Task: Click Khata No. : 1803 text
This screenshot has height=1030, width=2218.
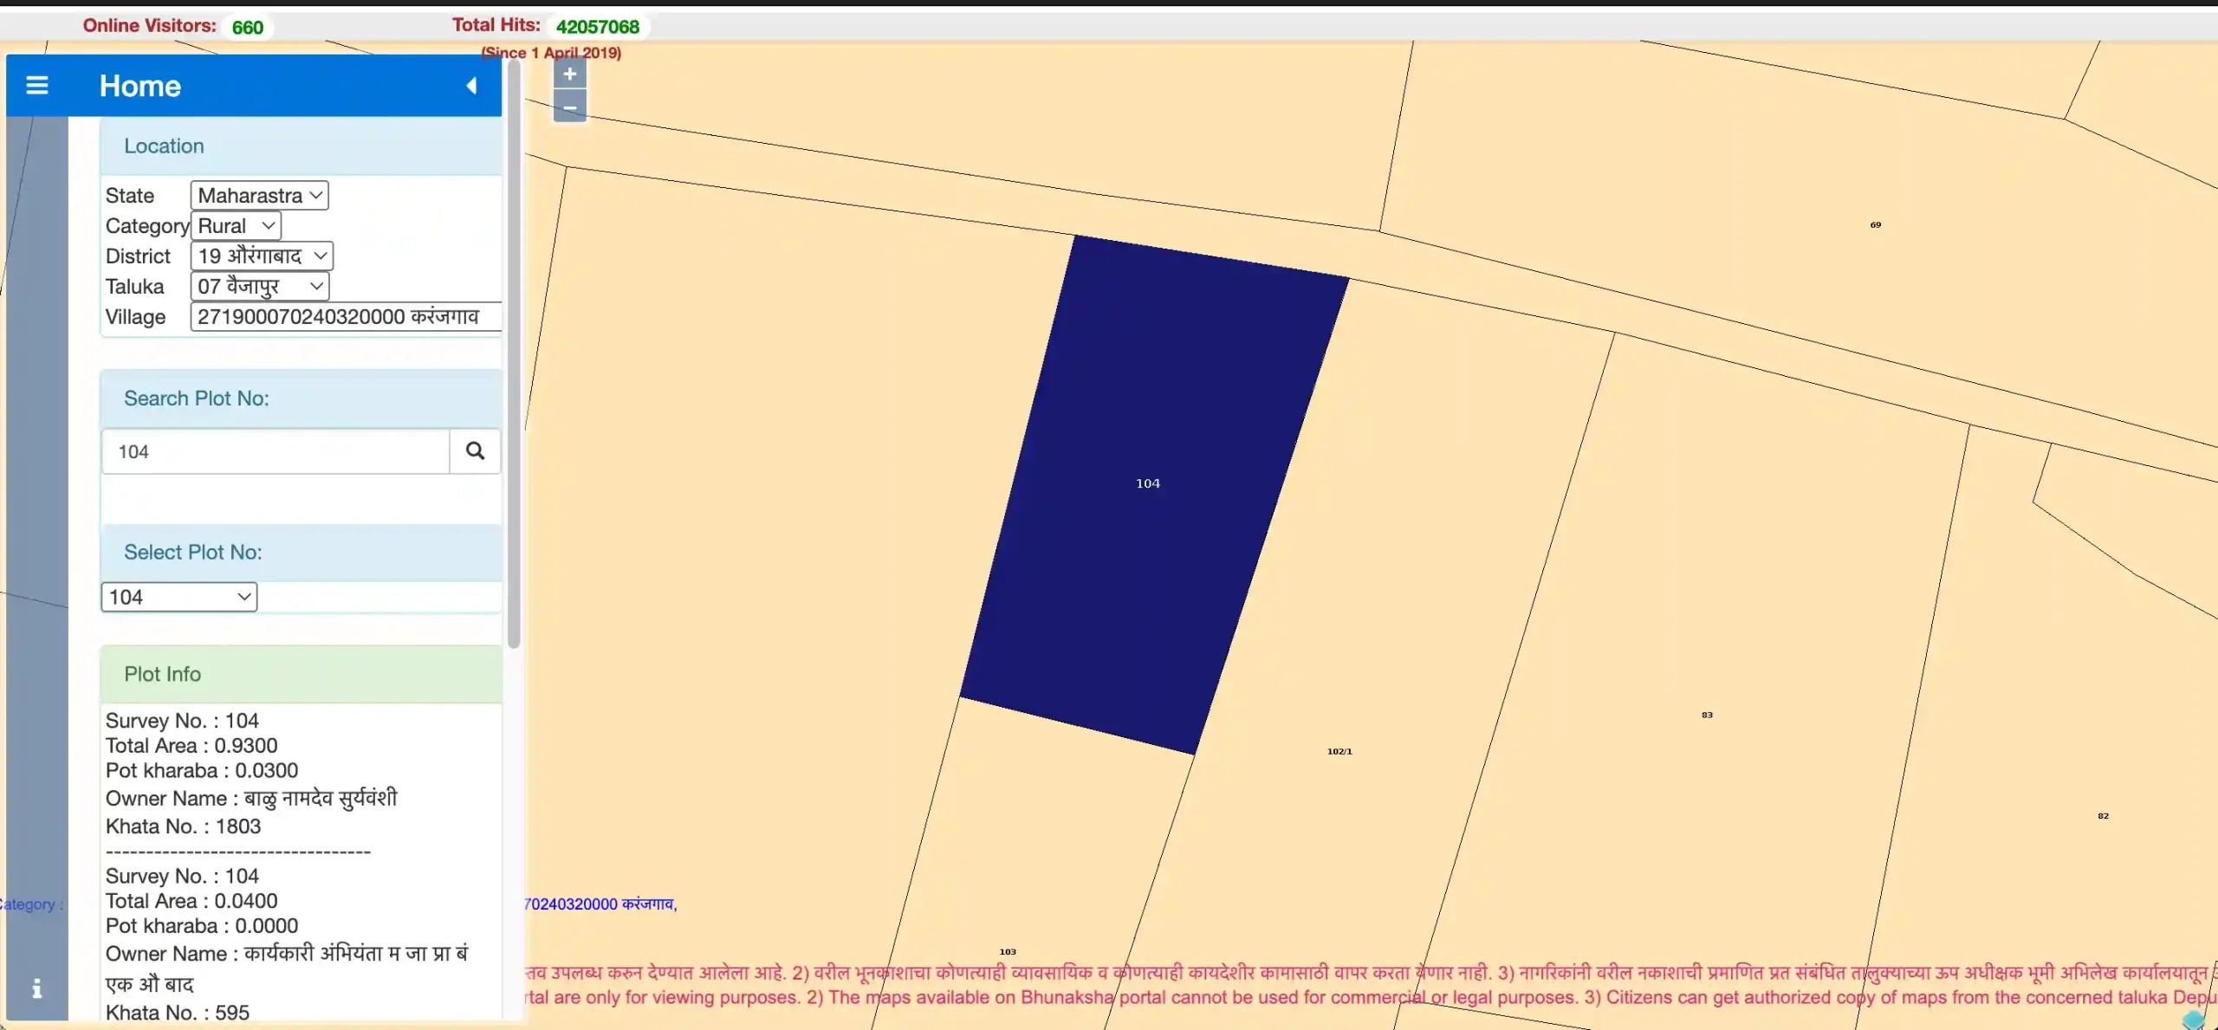Action: coord(183,826)
